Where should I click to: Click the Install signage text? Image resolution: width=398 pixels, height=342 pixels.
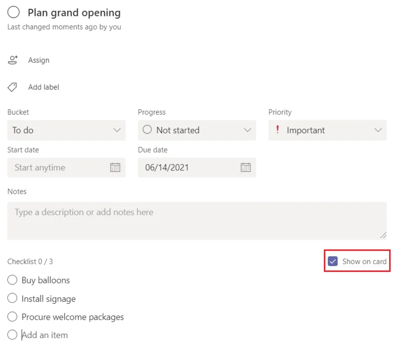49,299
